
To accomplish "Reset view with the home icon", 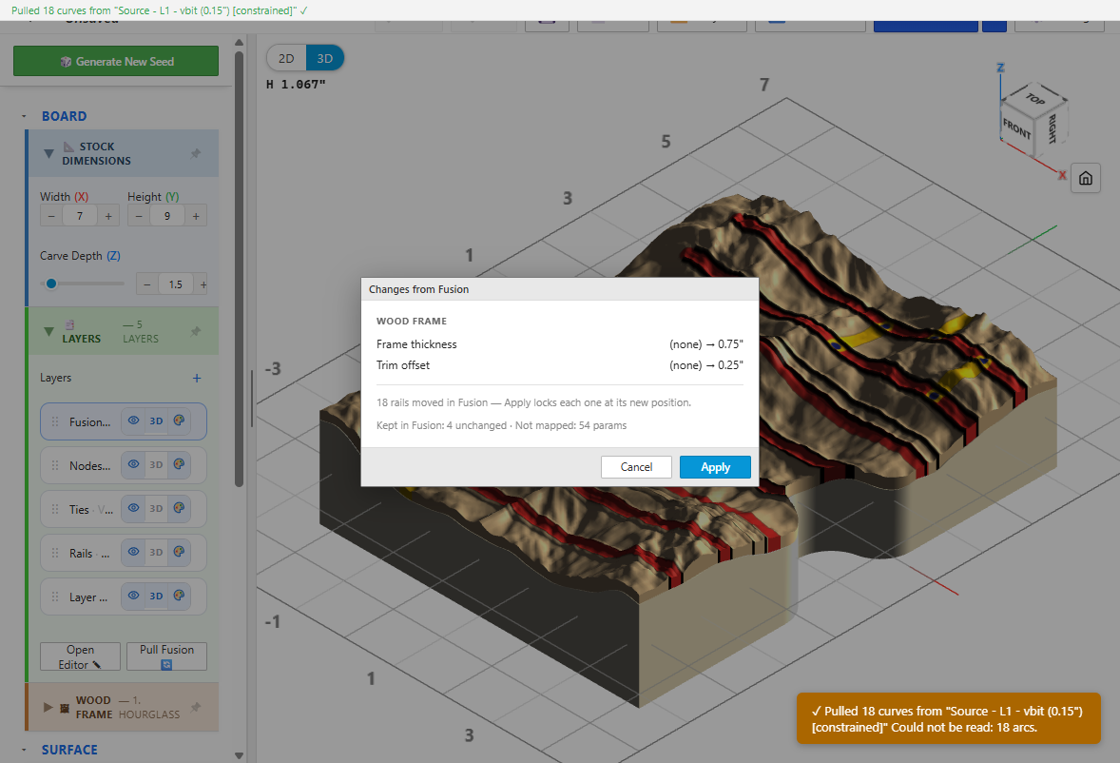I will click(1086, 178).
